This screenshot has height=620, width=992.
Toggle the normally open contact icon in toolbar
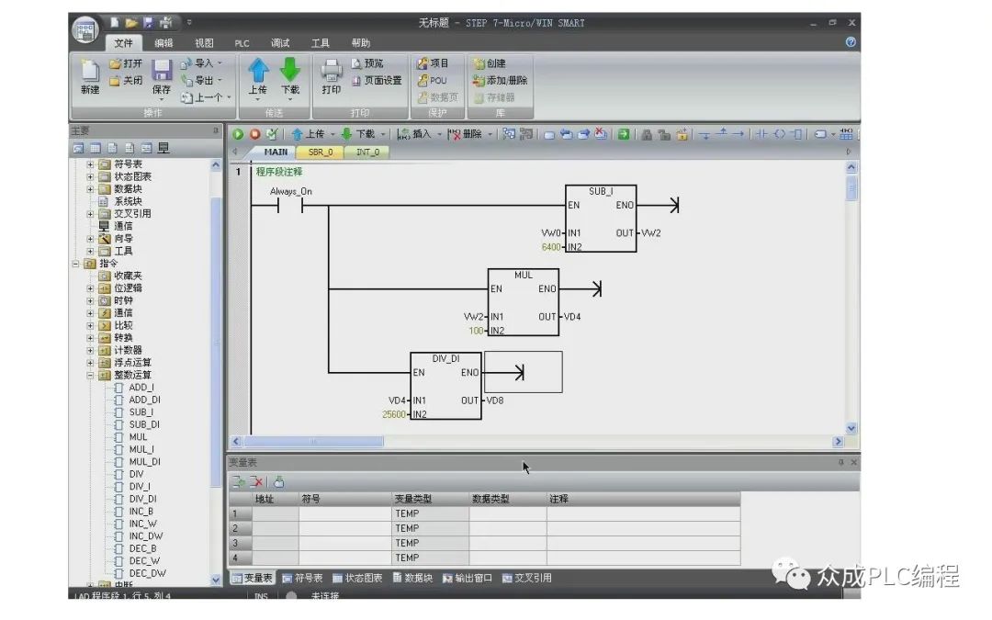point(763,134)
